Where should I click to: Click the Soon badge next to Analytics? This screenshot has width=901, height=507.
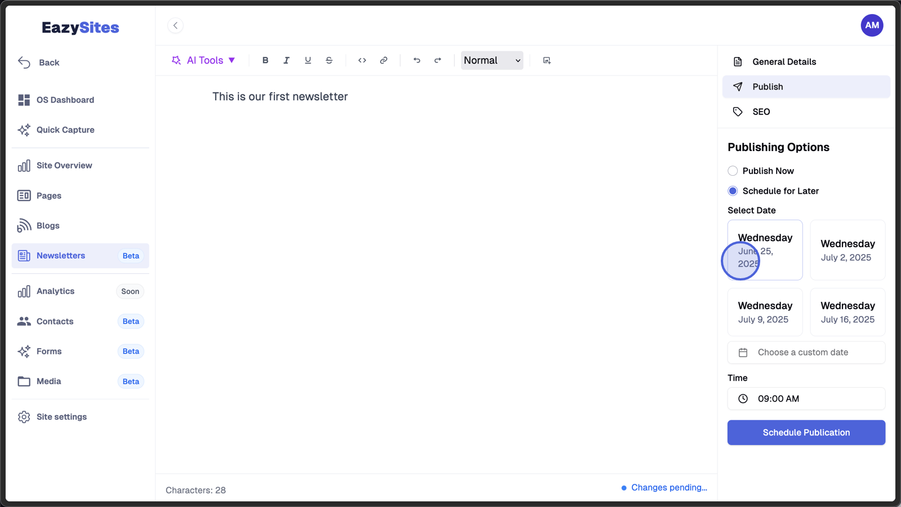(130, 291)
